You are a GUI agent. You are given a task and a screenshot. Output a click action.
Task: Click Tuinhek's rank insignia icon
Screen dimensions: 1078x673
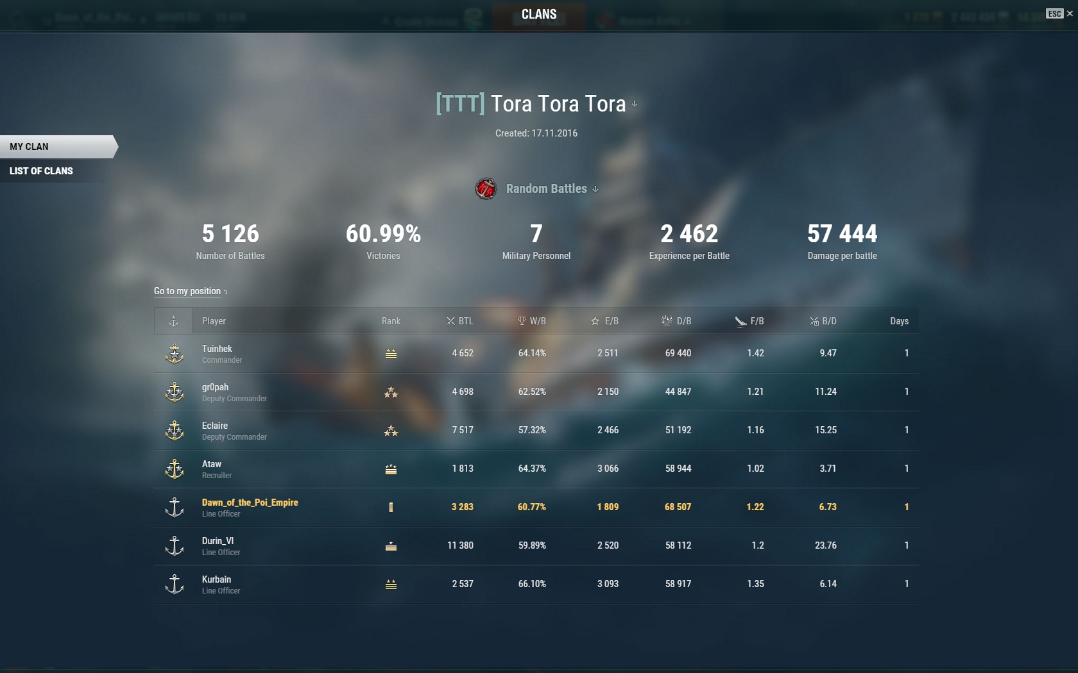(x=391, y=354)
